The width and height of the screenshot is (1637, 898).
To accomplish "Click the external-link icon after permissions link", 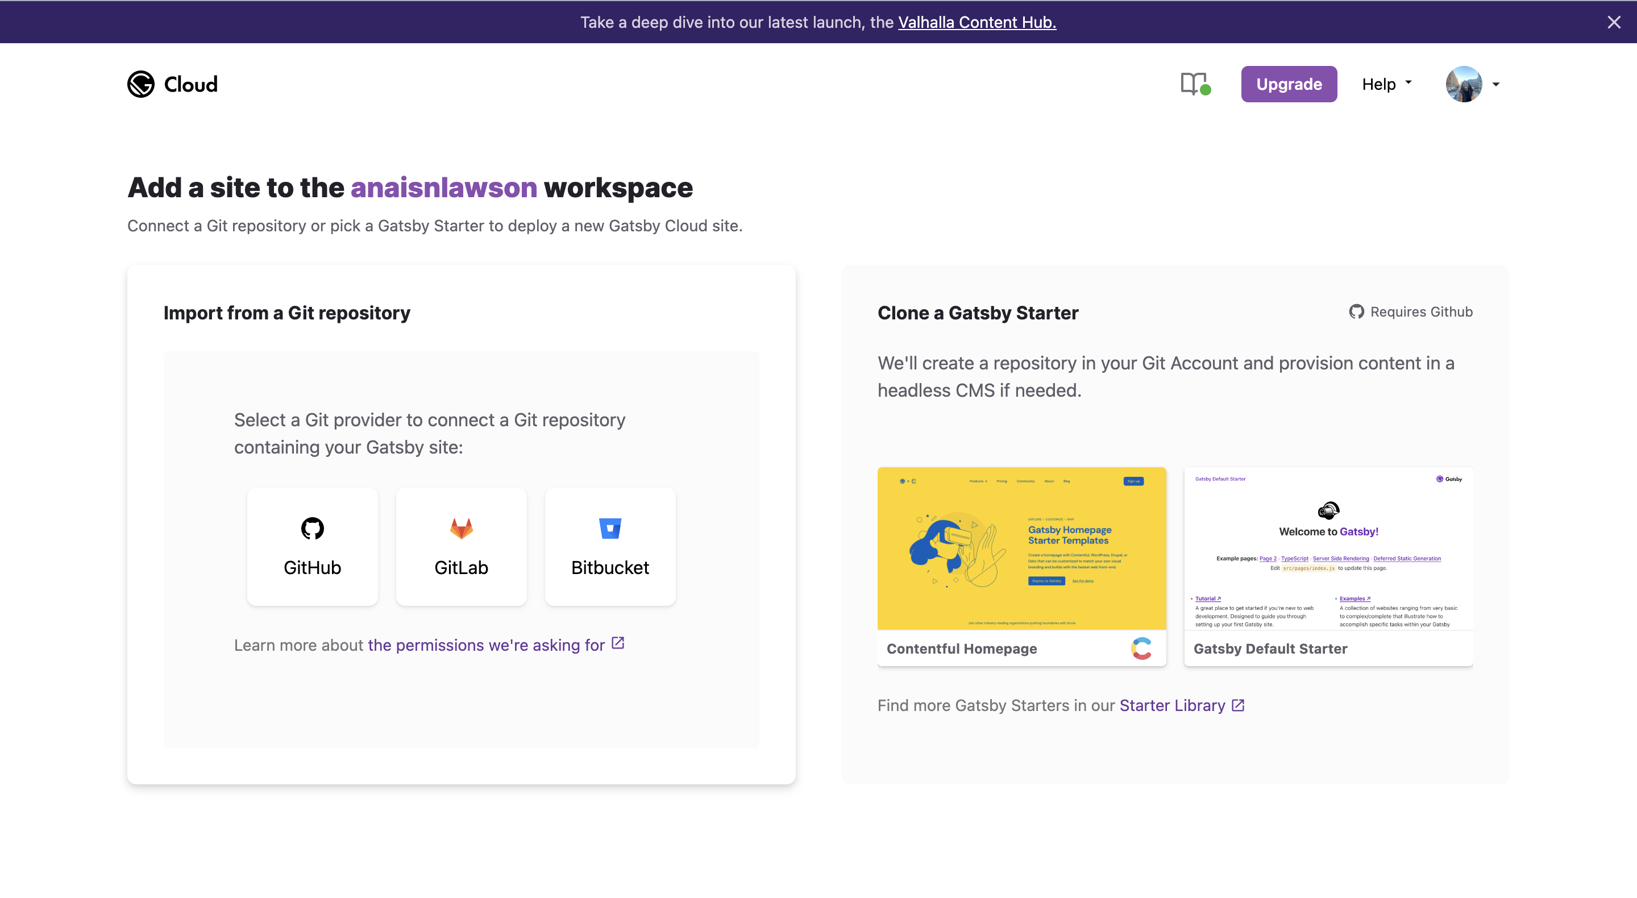I will [618, 643].
